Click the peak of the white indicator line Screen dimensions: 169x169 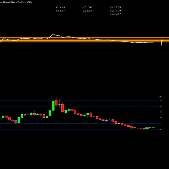click(x=53, y=34)
